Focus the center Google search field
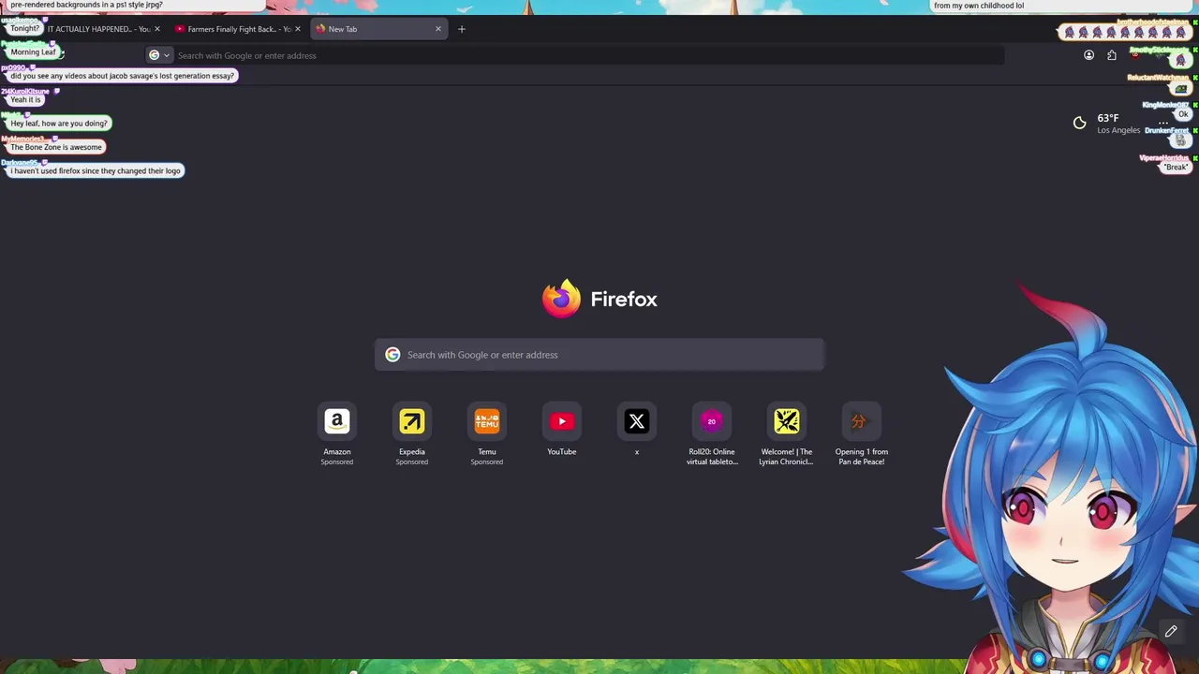Screen dimensions: 1199x674 tap(599, 355)
